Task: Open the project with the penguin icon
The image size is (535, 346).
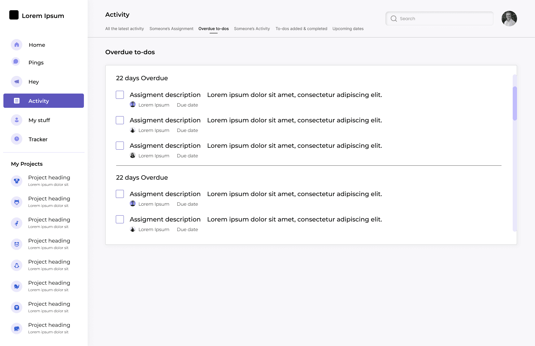Action: click(17, 265)
